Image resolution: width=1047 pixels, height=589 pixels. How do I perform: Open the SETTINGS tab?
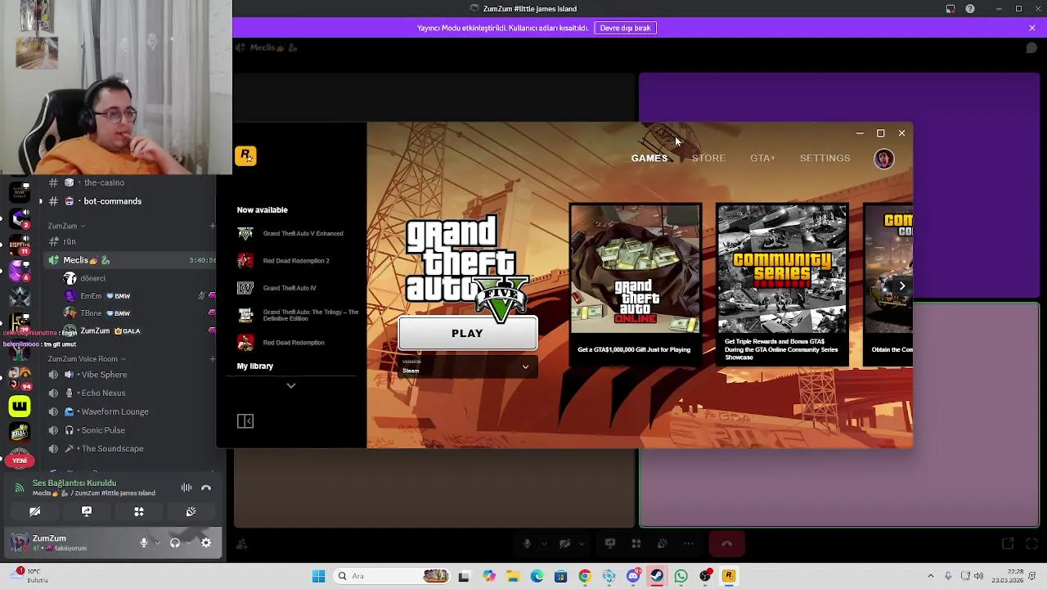(x=825, y=158)
